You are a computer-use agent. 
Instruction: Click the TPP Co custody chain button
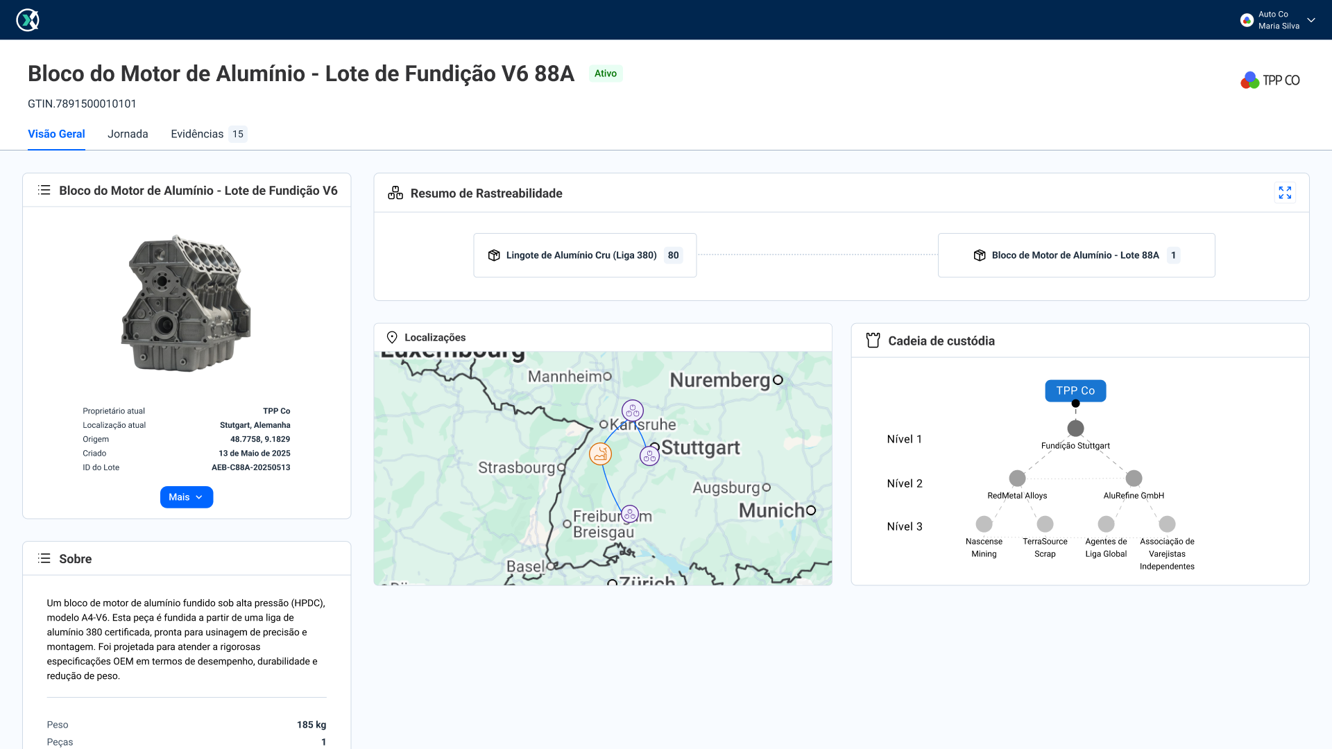tap(1075, 390)
